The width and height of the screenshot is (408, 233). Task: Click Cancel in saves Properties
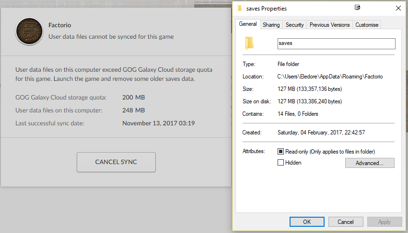346,222
